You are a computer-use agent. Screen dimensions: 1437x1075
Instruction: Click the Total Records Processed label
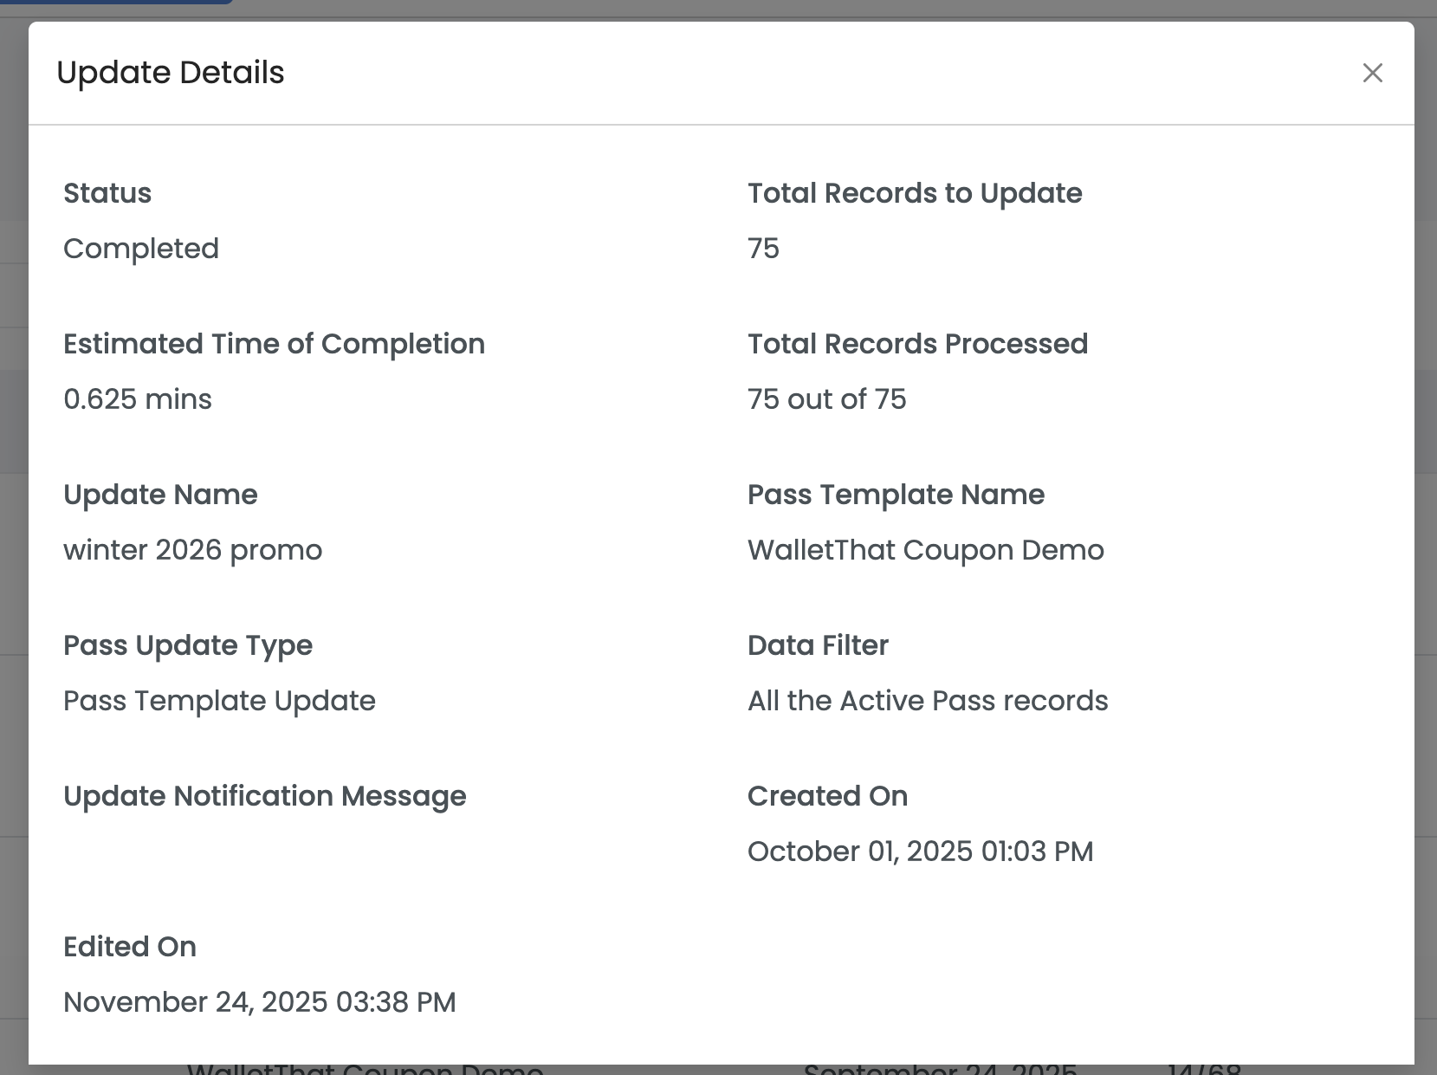click(x=917, y=344)
